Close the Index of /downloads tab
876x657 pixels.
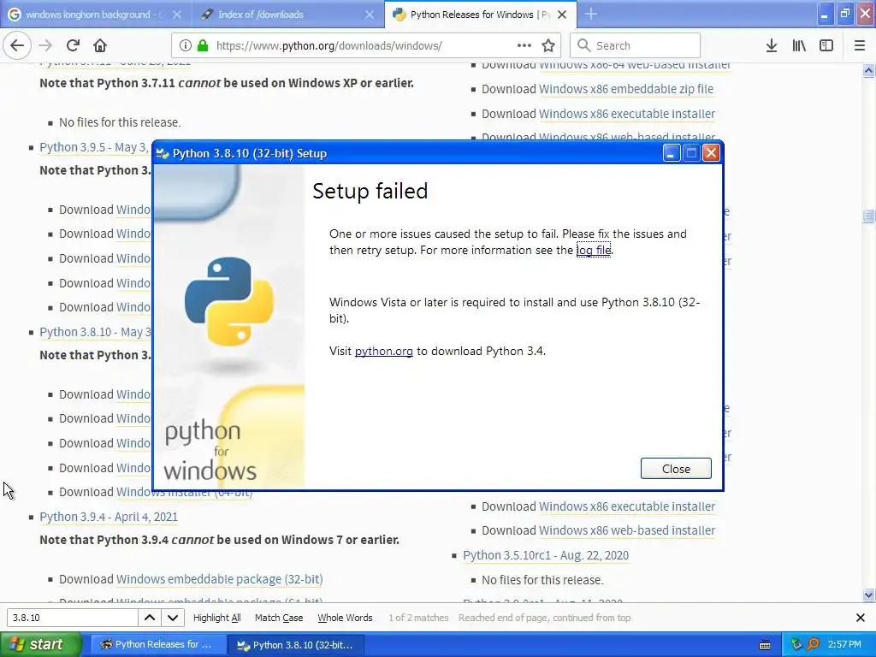coord(370,15)
